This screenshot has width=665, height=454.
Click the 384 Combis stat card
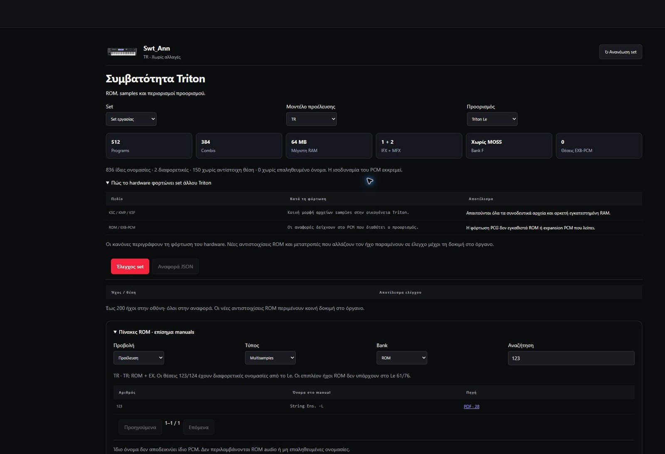(x=239, y=146)
